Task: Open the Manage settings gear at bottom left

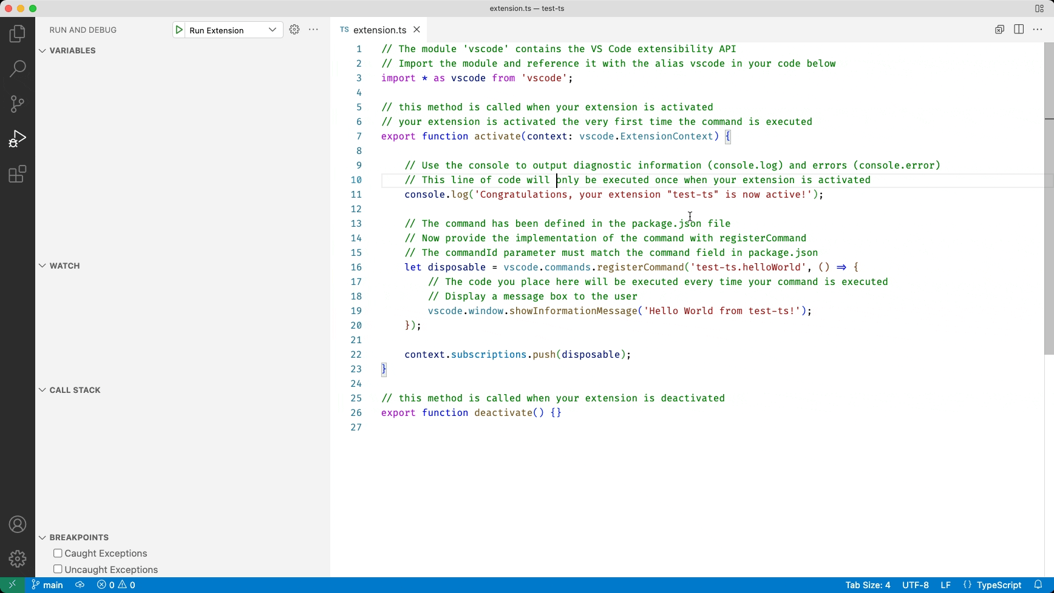Action: pyautogui.click(x=17, y=558)
